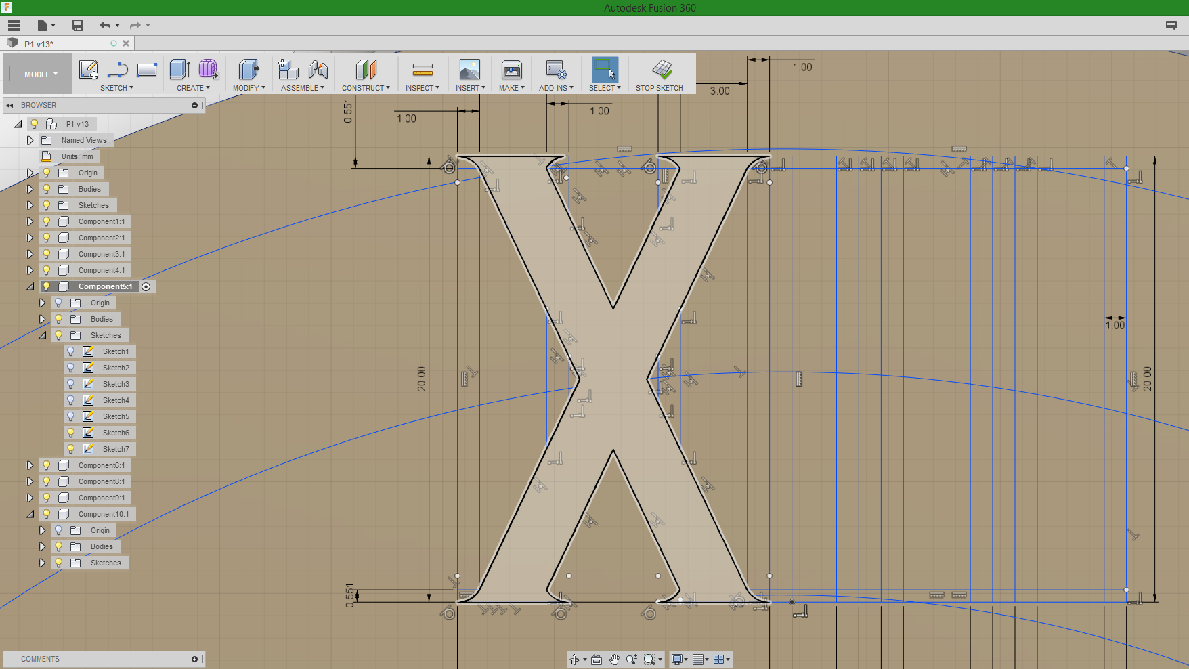Click the Create Sketch icon
Image resolution: width=1189 pixels, height=669 pixels.
88,70
